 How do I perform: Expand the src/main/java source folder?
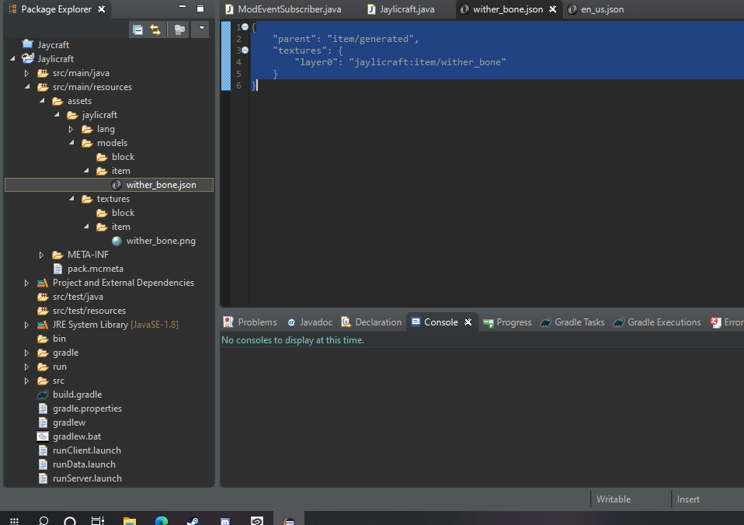coord(27,73)
